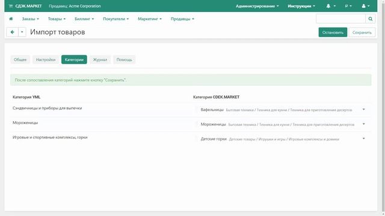Open the Продавцы menu
385x216 pixels.
coord(182,19)
